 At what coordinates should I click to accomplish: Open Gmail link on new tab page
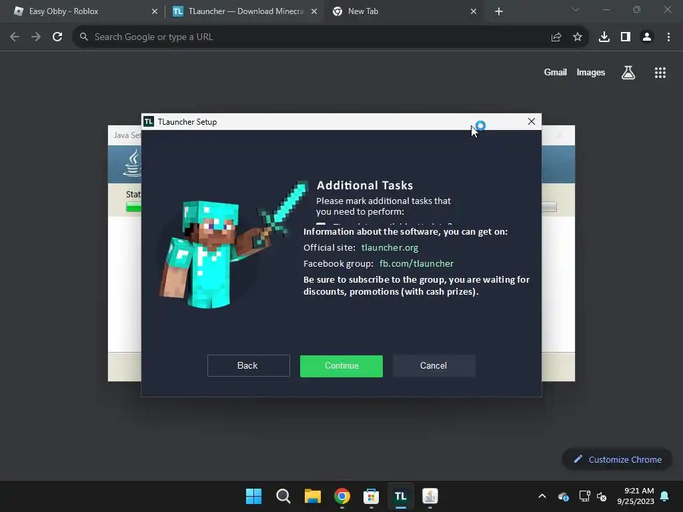click(556, 72)
